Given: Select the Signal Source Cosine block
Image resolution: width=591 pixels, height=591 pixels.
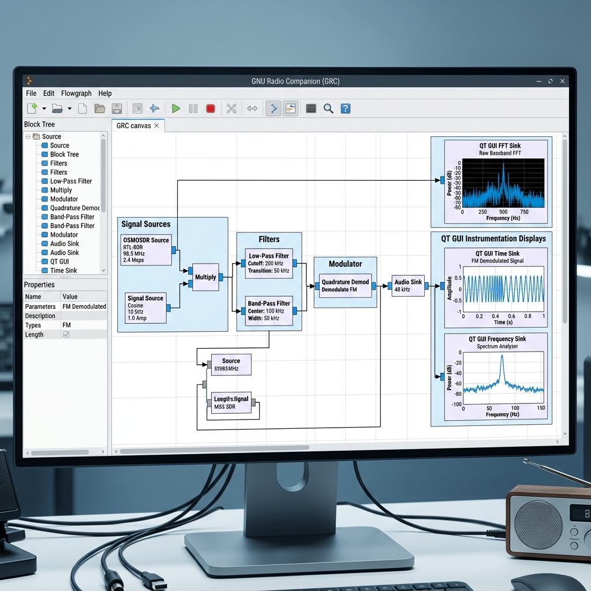Looking at the screenshot, I should pos(145,308).
